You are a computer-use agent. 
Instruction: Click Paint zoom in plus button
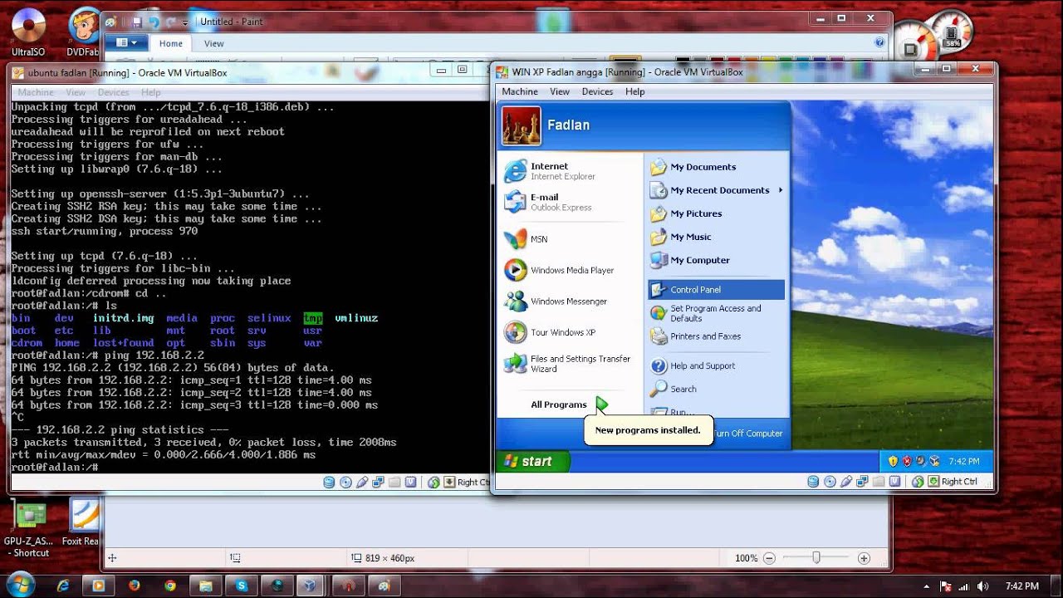click(864, 558)
